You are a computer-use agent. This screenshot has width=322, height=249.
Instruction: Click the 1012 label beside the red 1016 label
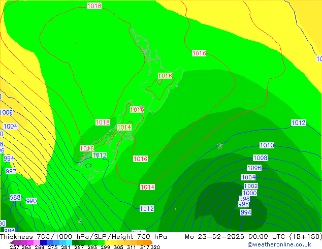tap(100, 155)
